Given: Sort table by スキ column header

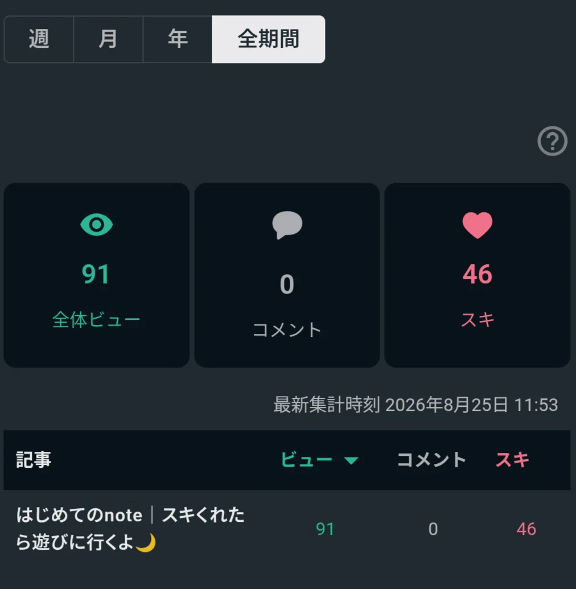Looking at the screenshot, I should click(x=512, y=460).
